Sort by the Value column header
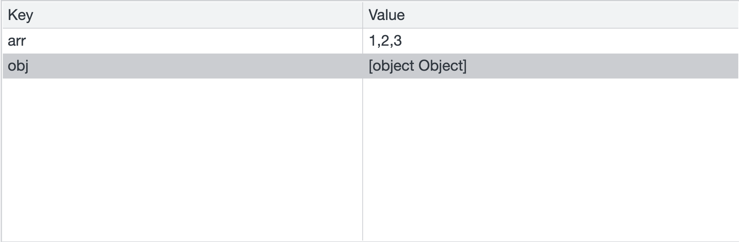739x242 pixels. pos(550,15)
